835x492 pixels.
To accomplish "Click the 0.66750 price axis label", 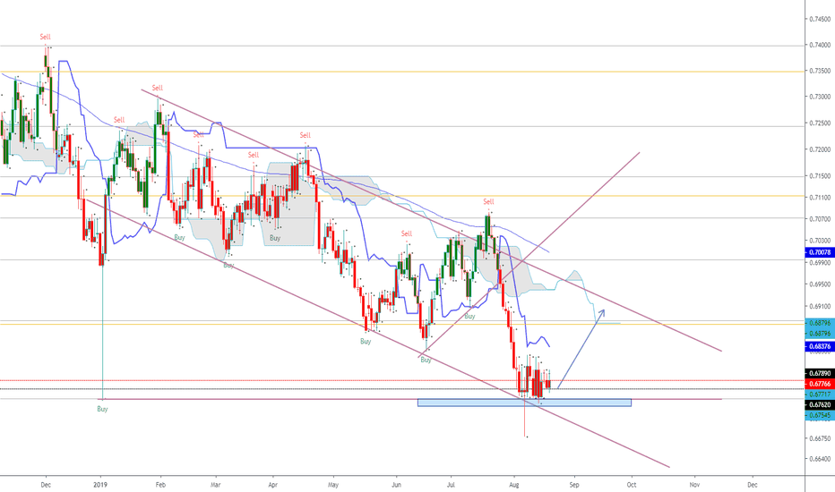I will [820, 439].
